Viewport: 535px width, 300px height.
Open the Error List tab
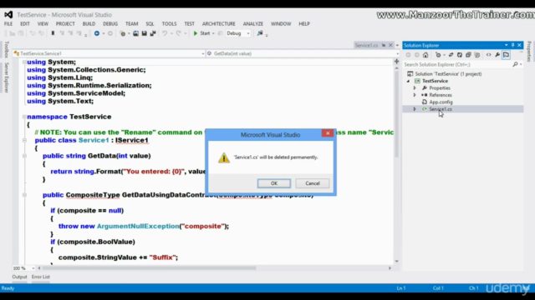(41, 277)
